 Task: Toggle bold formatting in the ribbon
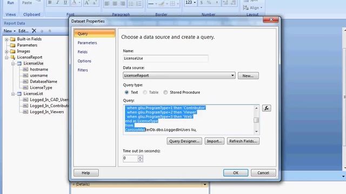coord(50,3)
